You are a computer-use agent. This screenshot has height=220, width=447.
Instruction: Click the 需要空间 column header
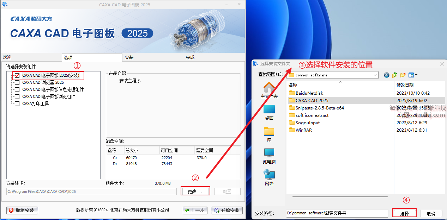pyautogui.click(x=212, y=150)
